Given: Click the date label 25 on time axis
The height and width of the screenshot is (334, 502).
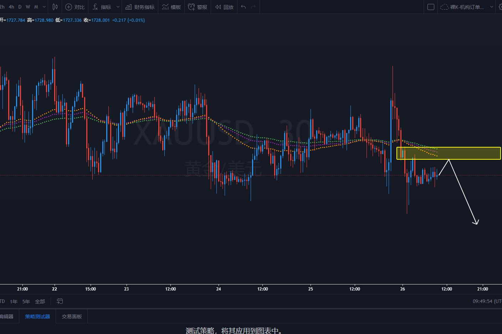Looking at the screenshot, I should [x=311, y=289].
